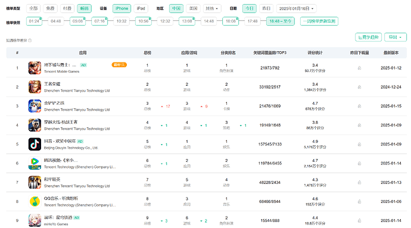Switch to the 17:48 snapshot
The height and width of the screenshot is (228, 411).
253,21
